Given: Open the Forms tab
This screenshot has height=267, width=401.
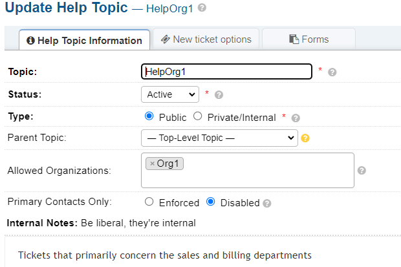Looking at the screenshot, I should (309, 39).
